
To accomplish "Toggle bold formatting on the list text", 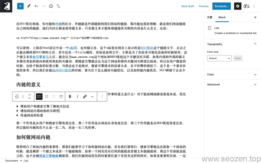I will click(70, 97).
